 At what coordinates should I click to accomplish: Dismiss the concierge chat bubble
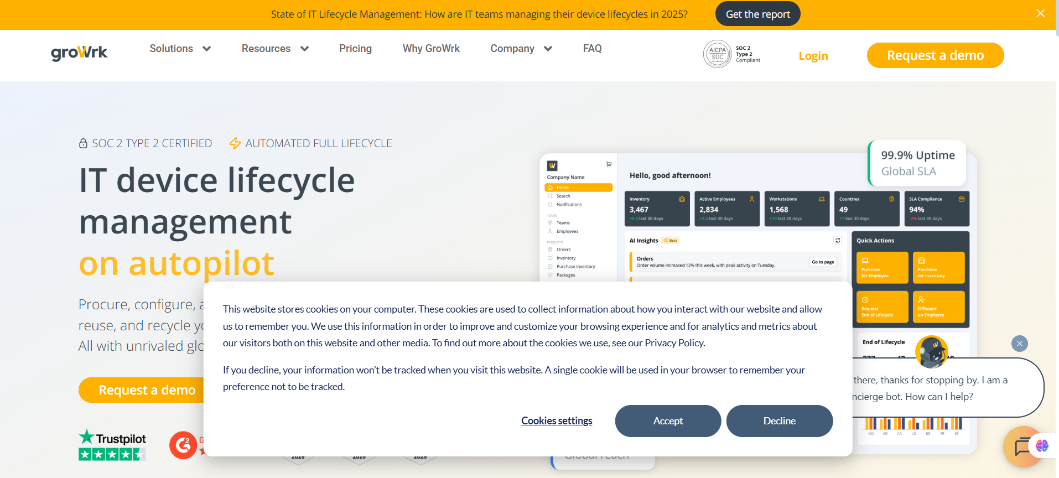pyautogui.click(x=1019, y=344)
